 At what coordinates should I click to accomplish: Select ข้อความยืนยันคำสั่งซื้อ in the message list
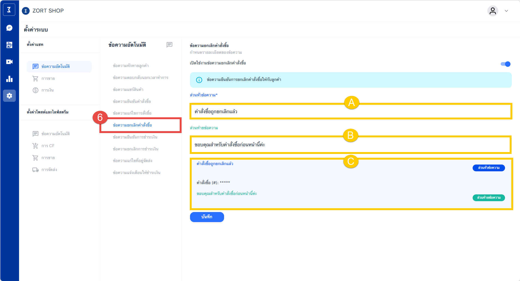pos(132,101)
